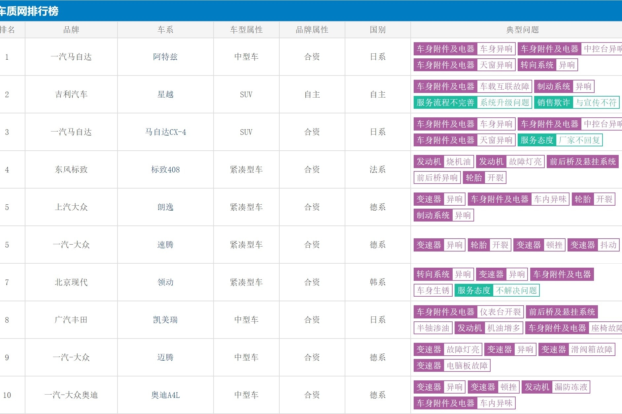622x414 pixels.
Task: Select 发动机 故障灯亮 tag for 标致408
Action: (510, 162)
